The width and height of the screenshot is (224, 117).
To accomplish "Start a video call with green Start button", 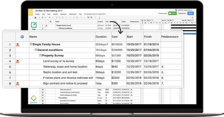I will (172, 13).
